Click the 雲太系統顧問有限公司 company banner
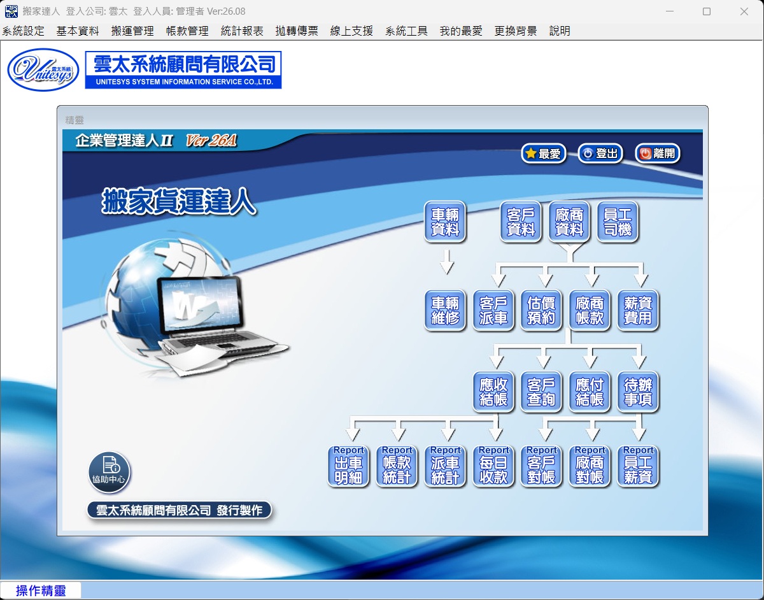Image resolution: width=764 pixels, height=600 pixels. click(183, 70)
